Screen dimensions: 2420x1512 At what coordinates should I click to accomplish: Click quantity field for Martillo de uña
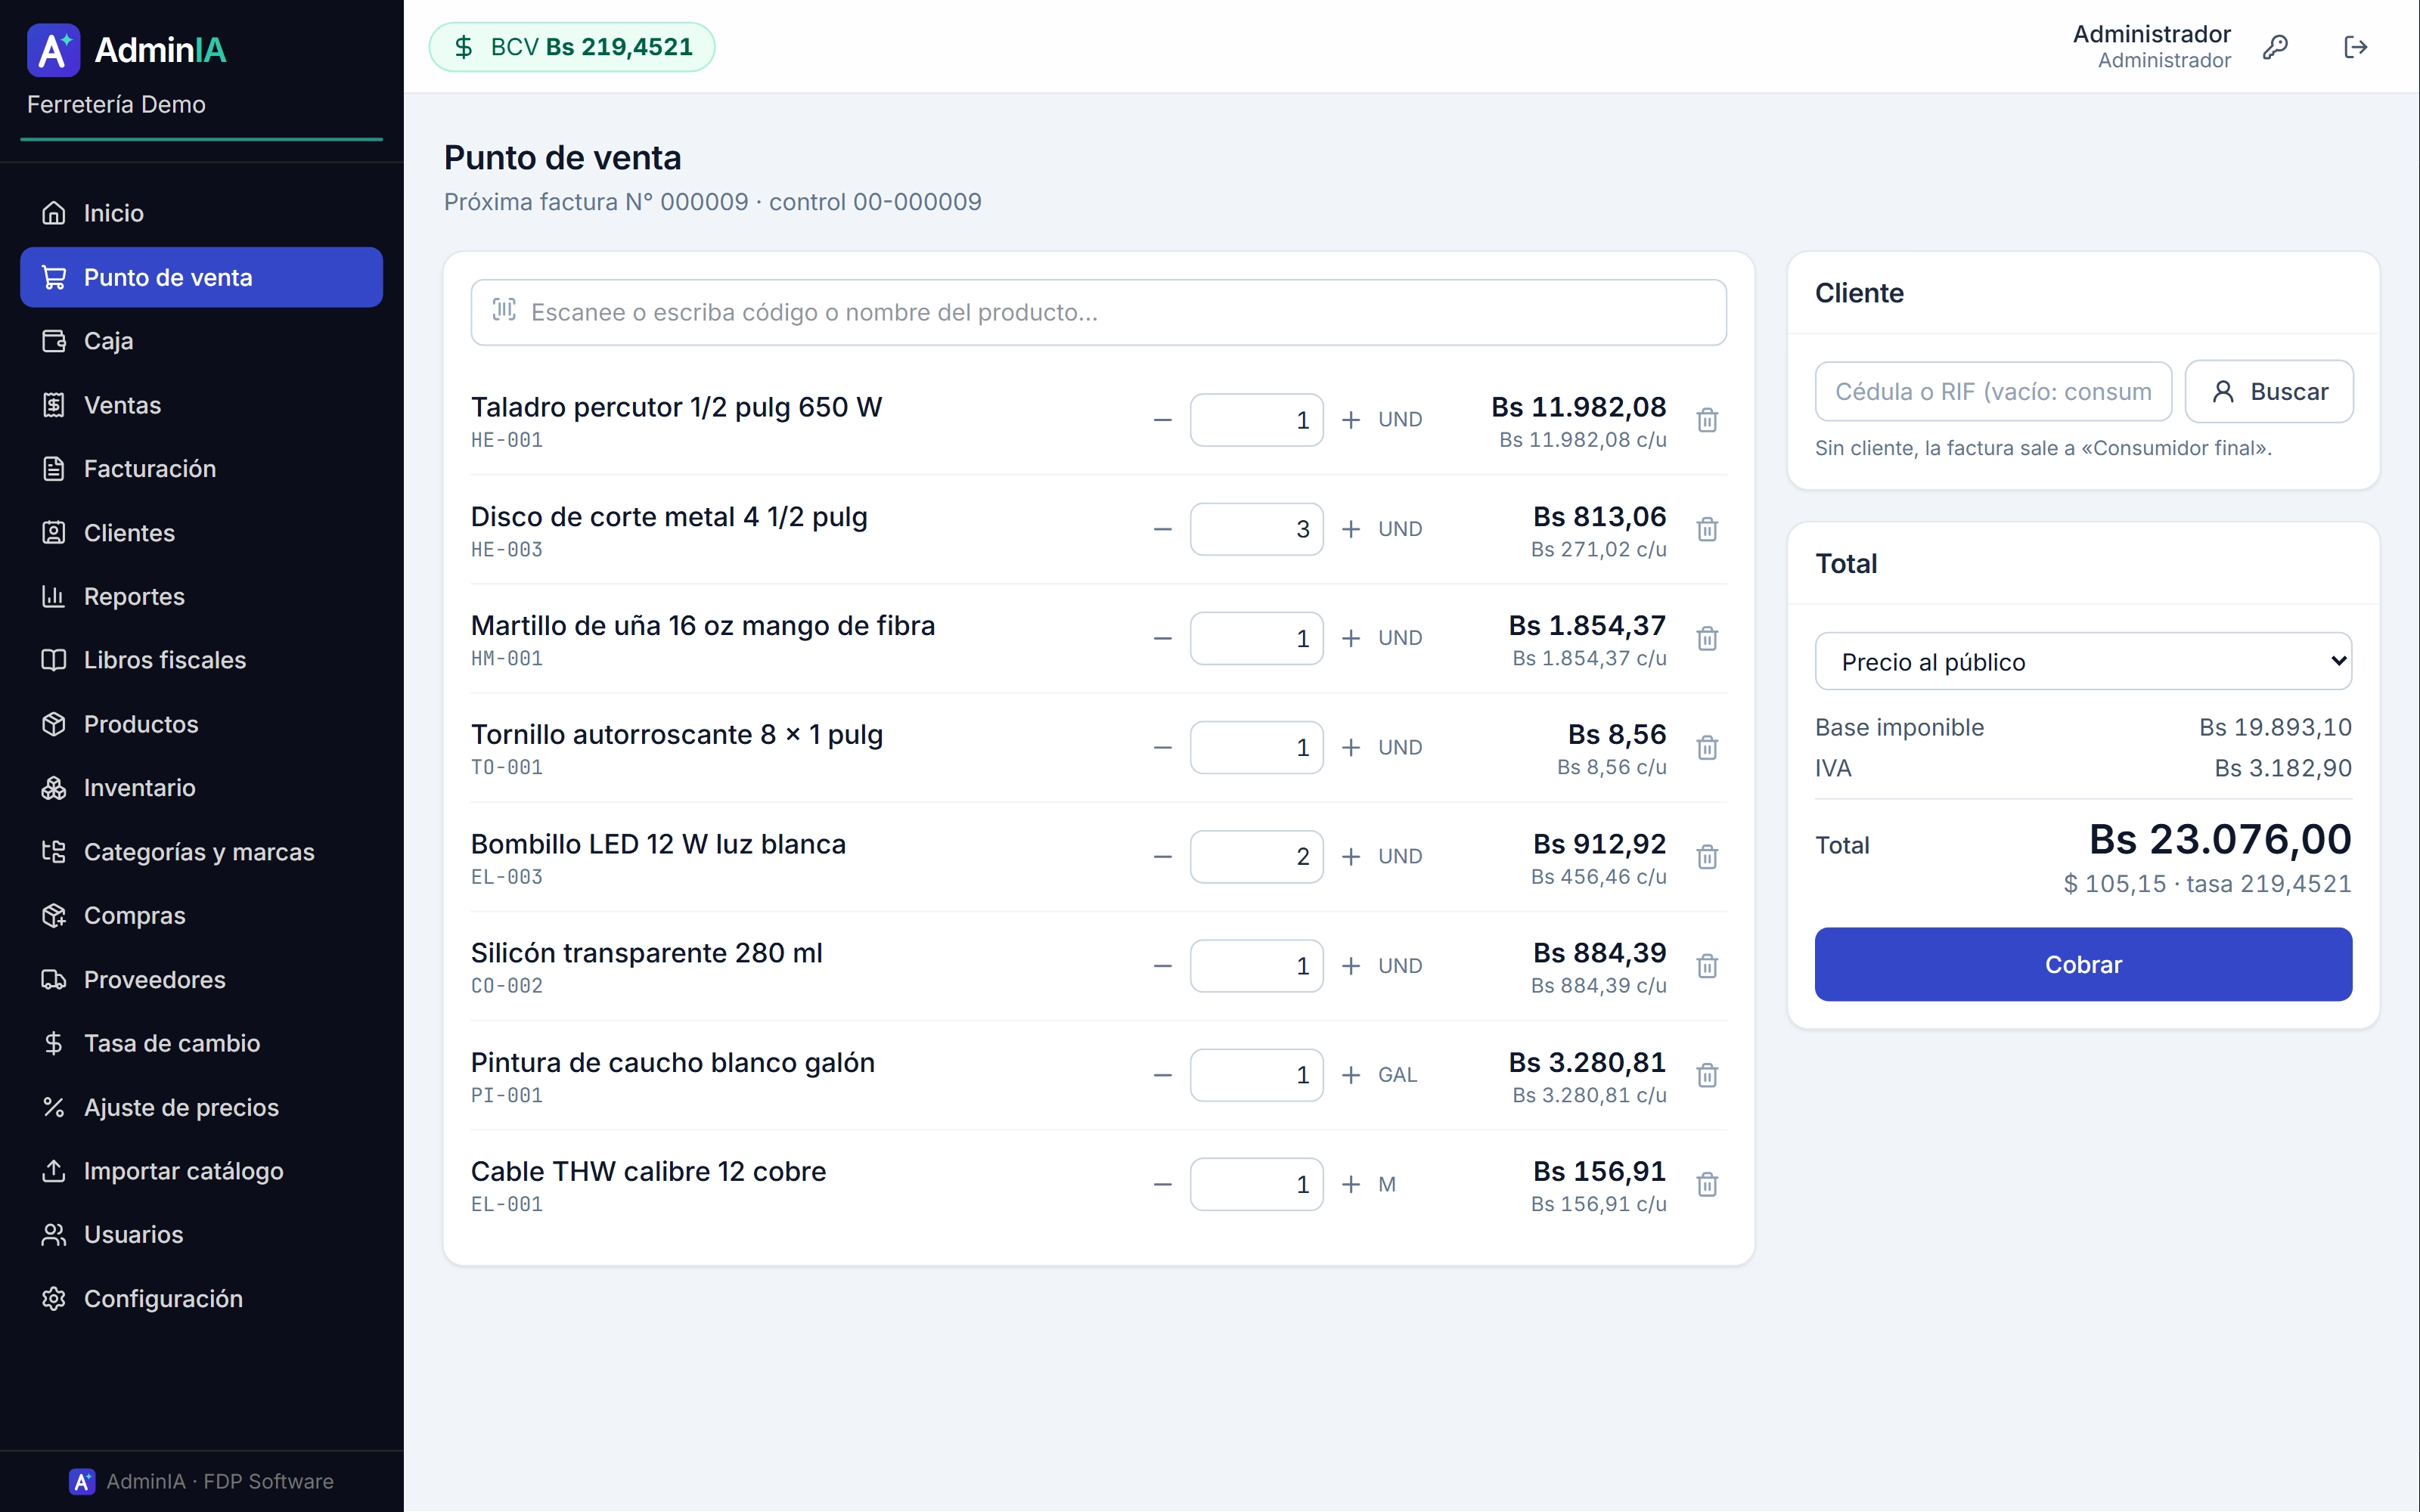pyautogui.click(x=1256, y=638)
